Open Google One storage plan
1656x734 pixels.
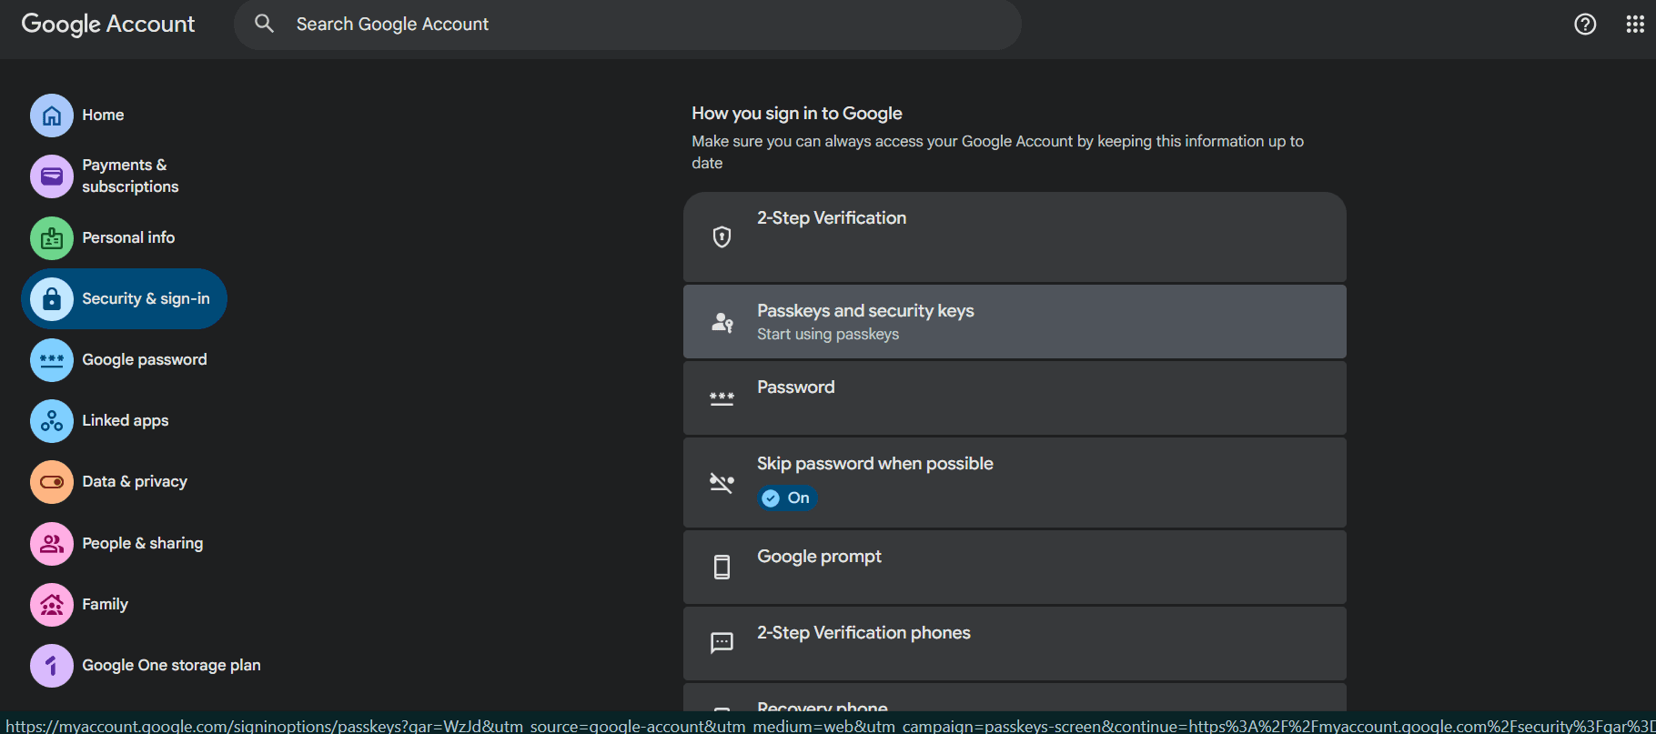point(146,666)
